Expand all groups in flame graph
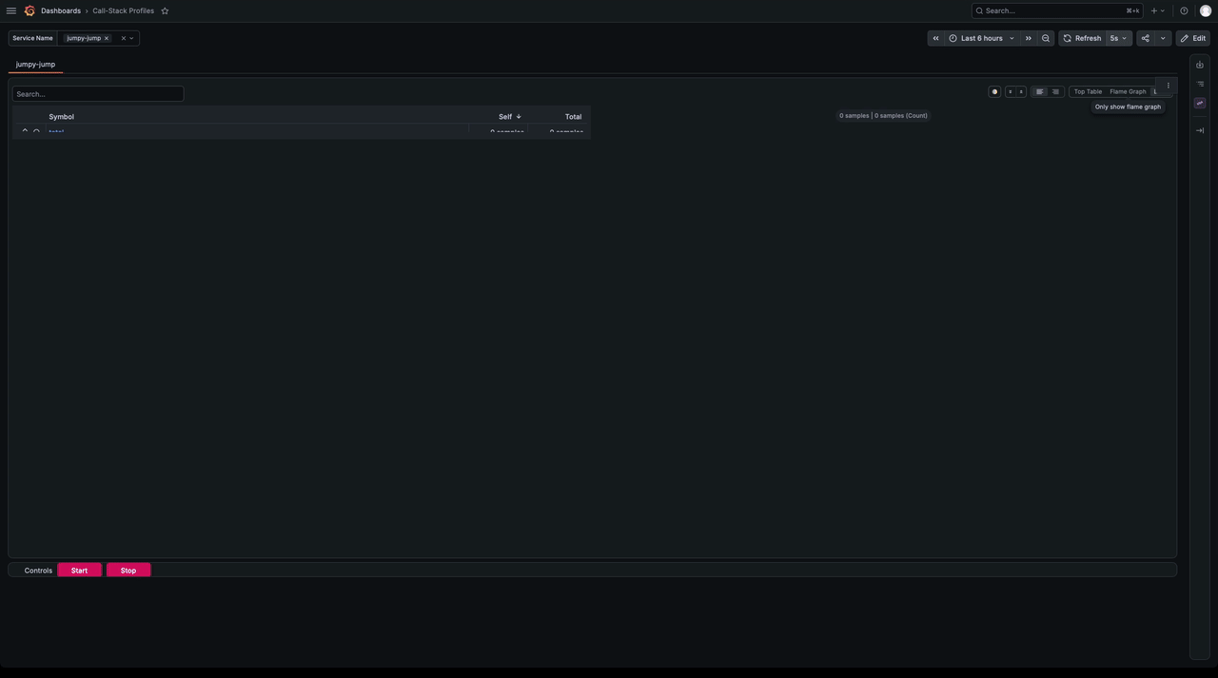 tap(1011, 92)
